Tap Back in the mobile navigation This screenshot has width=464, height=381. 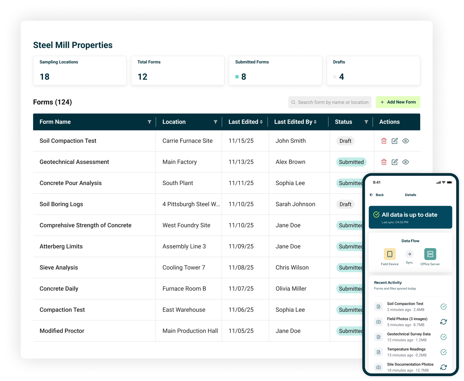click(x=376, y=195)
